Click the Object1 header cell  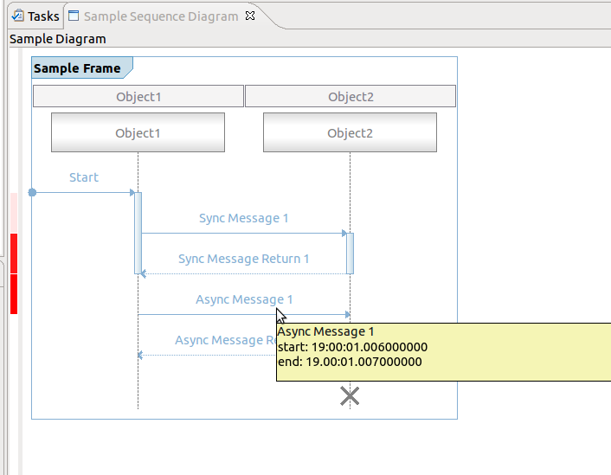coord(138,97)
